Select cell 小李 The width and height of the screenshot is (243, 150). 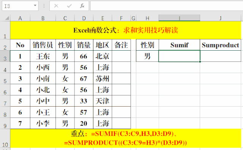click(x=43, y=123)
